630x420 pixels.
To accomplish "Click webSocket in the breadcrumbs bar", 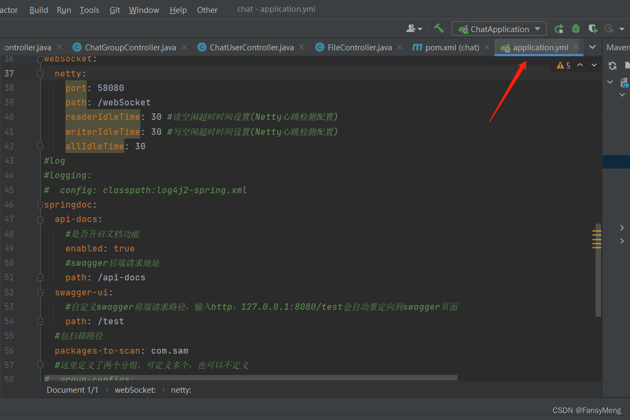I will point(135,390).
